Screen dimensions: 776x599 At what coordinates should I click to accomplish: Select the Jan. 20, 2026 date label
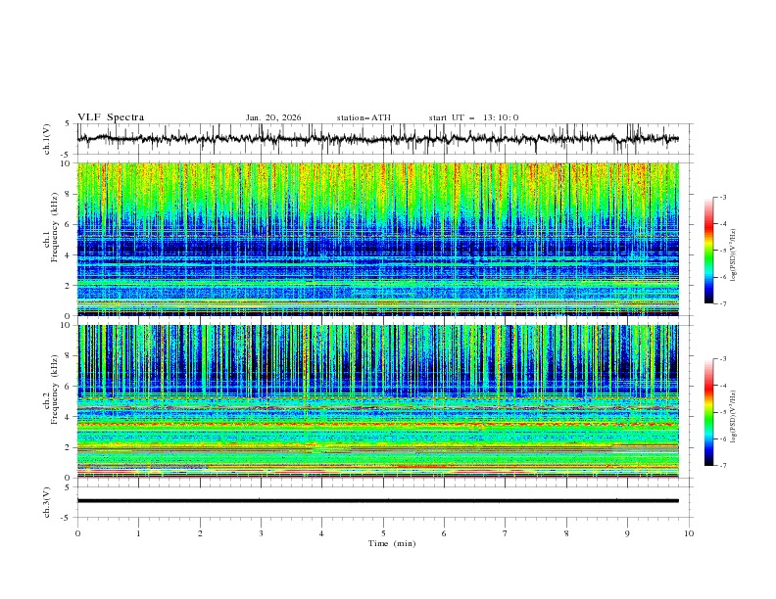(273, 117)
